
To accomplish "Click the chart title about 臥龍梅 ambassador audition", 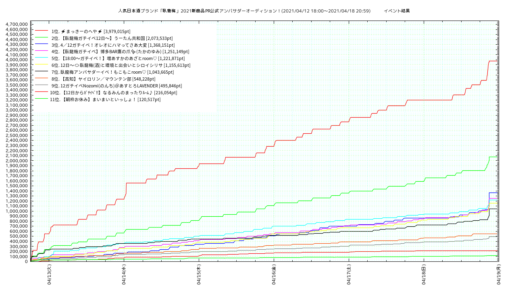I will pos(244,11).
